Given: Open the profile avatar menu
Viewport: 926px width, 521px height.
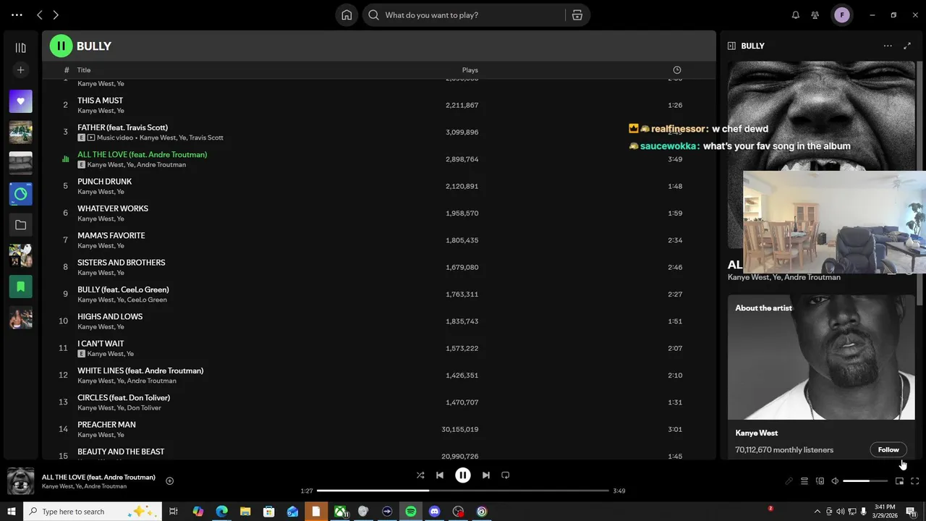Looking at the screenshot, I should (842, 15).
